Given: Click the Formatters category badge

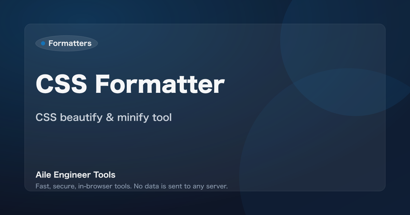Looking at the screenshot, I should coord(67,43).
